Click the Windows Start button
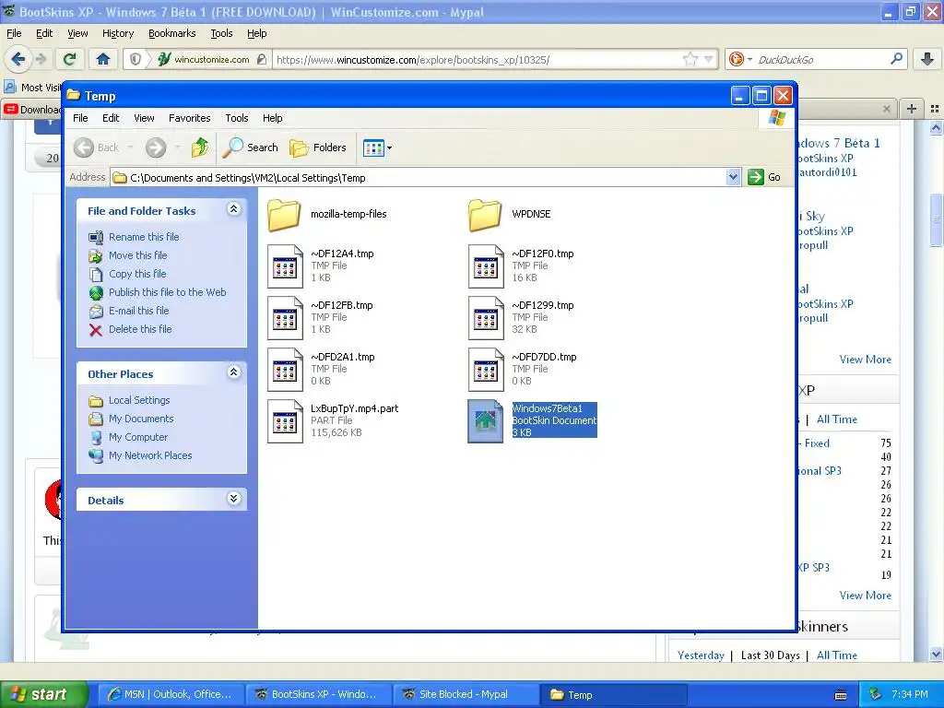This screenshot has height=708, width=944. pos(43,694)
